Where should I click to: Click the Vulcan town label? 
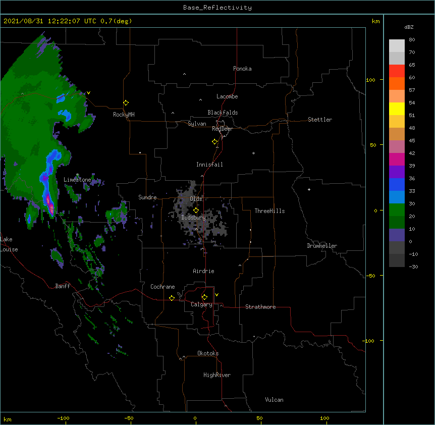coord(274,400)
